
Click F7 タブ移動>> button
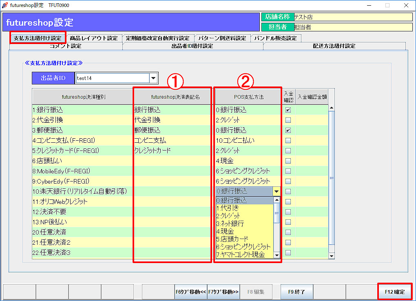point(223,292)
